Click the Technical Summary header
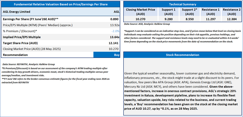The width and height of the screenshot is (243, 117). click(x=182, y=4)
